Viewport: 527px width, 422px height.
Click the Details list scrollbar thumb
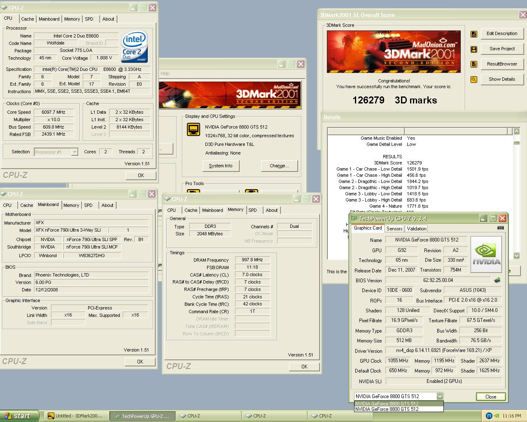517,143
